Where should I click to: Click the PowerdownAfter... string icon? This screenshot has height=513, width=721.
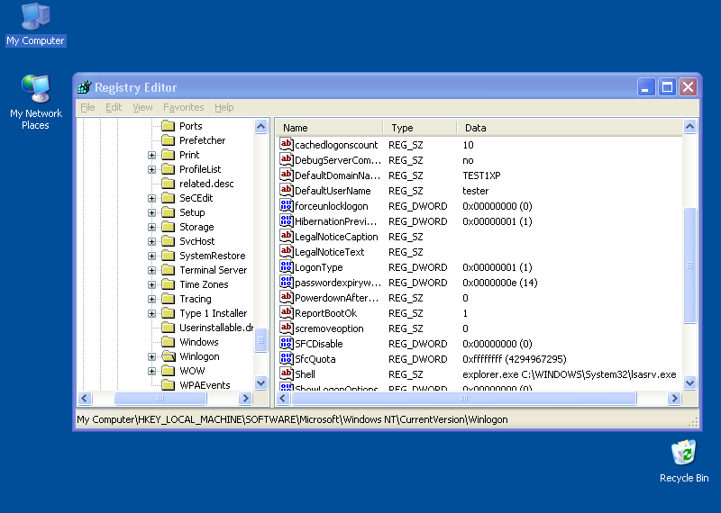286,298
